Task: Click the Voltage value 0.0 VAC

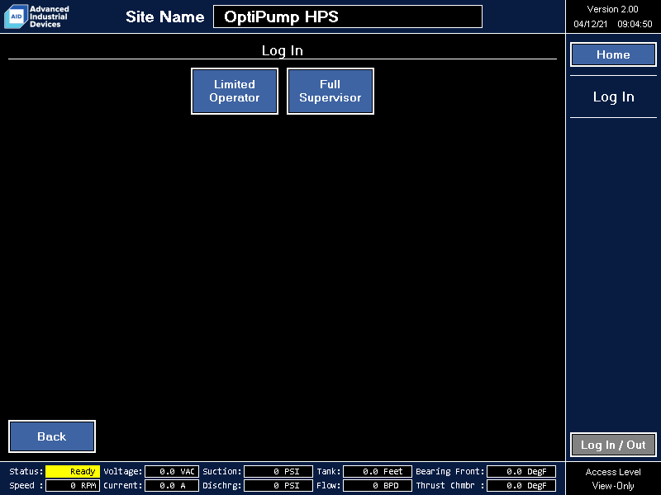Action: (x=172, y=471)
